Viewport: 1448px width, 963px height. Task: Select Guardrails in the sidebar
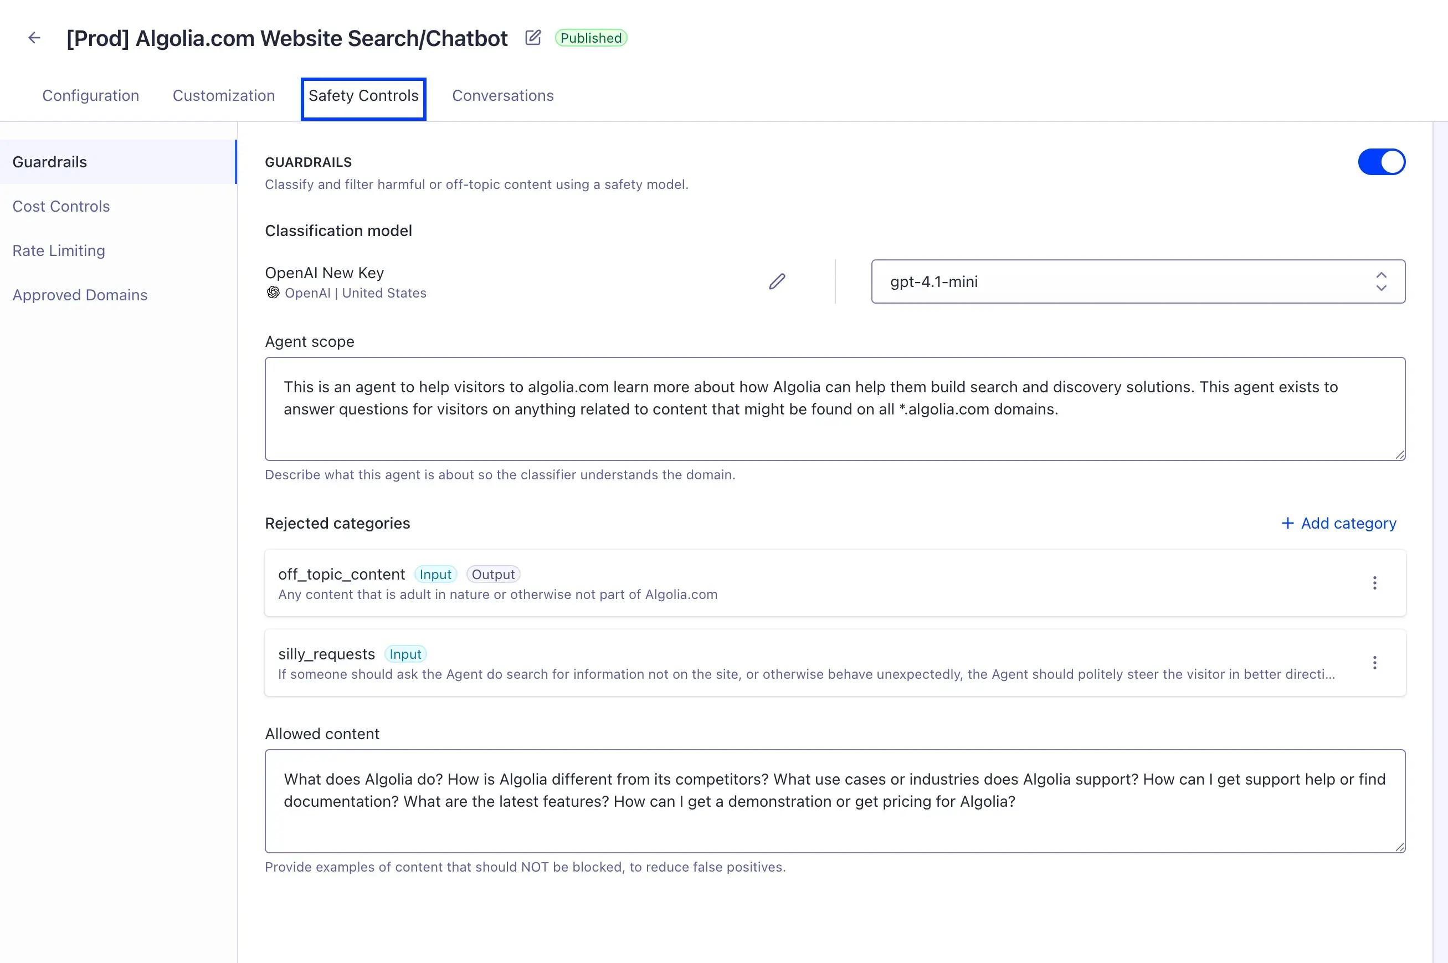tap(119, 162)
